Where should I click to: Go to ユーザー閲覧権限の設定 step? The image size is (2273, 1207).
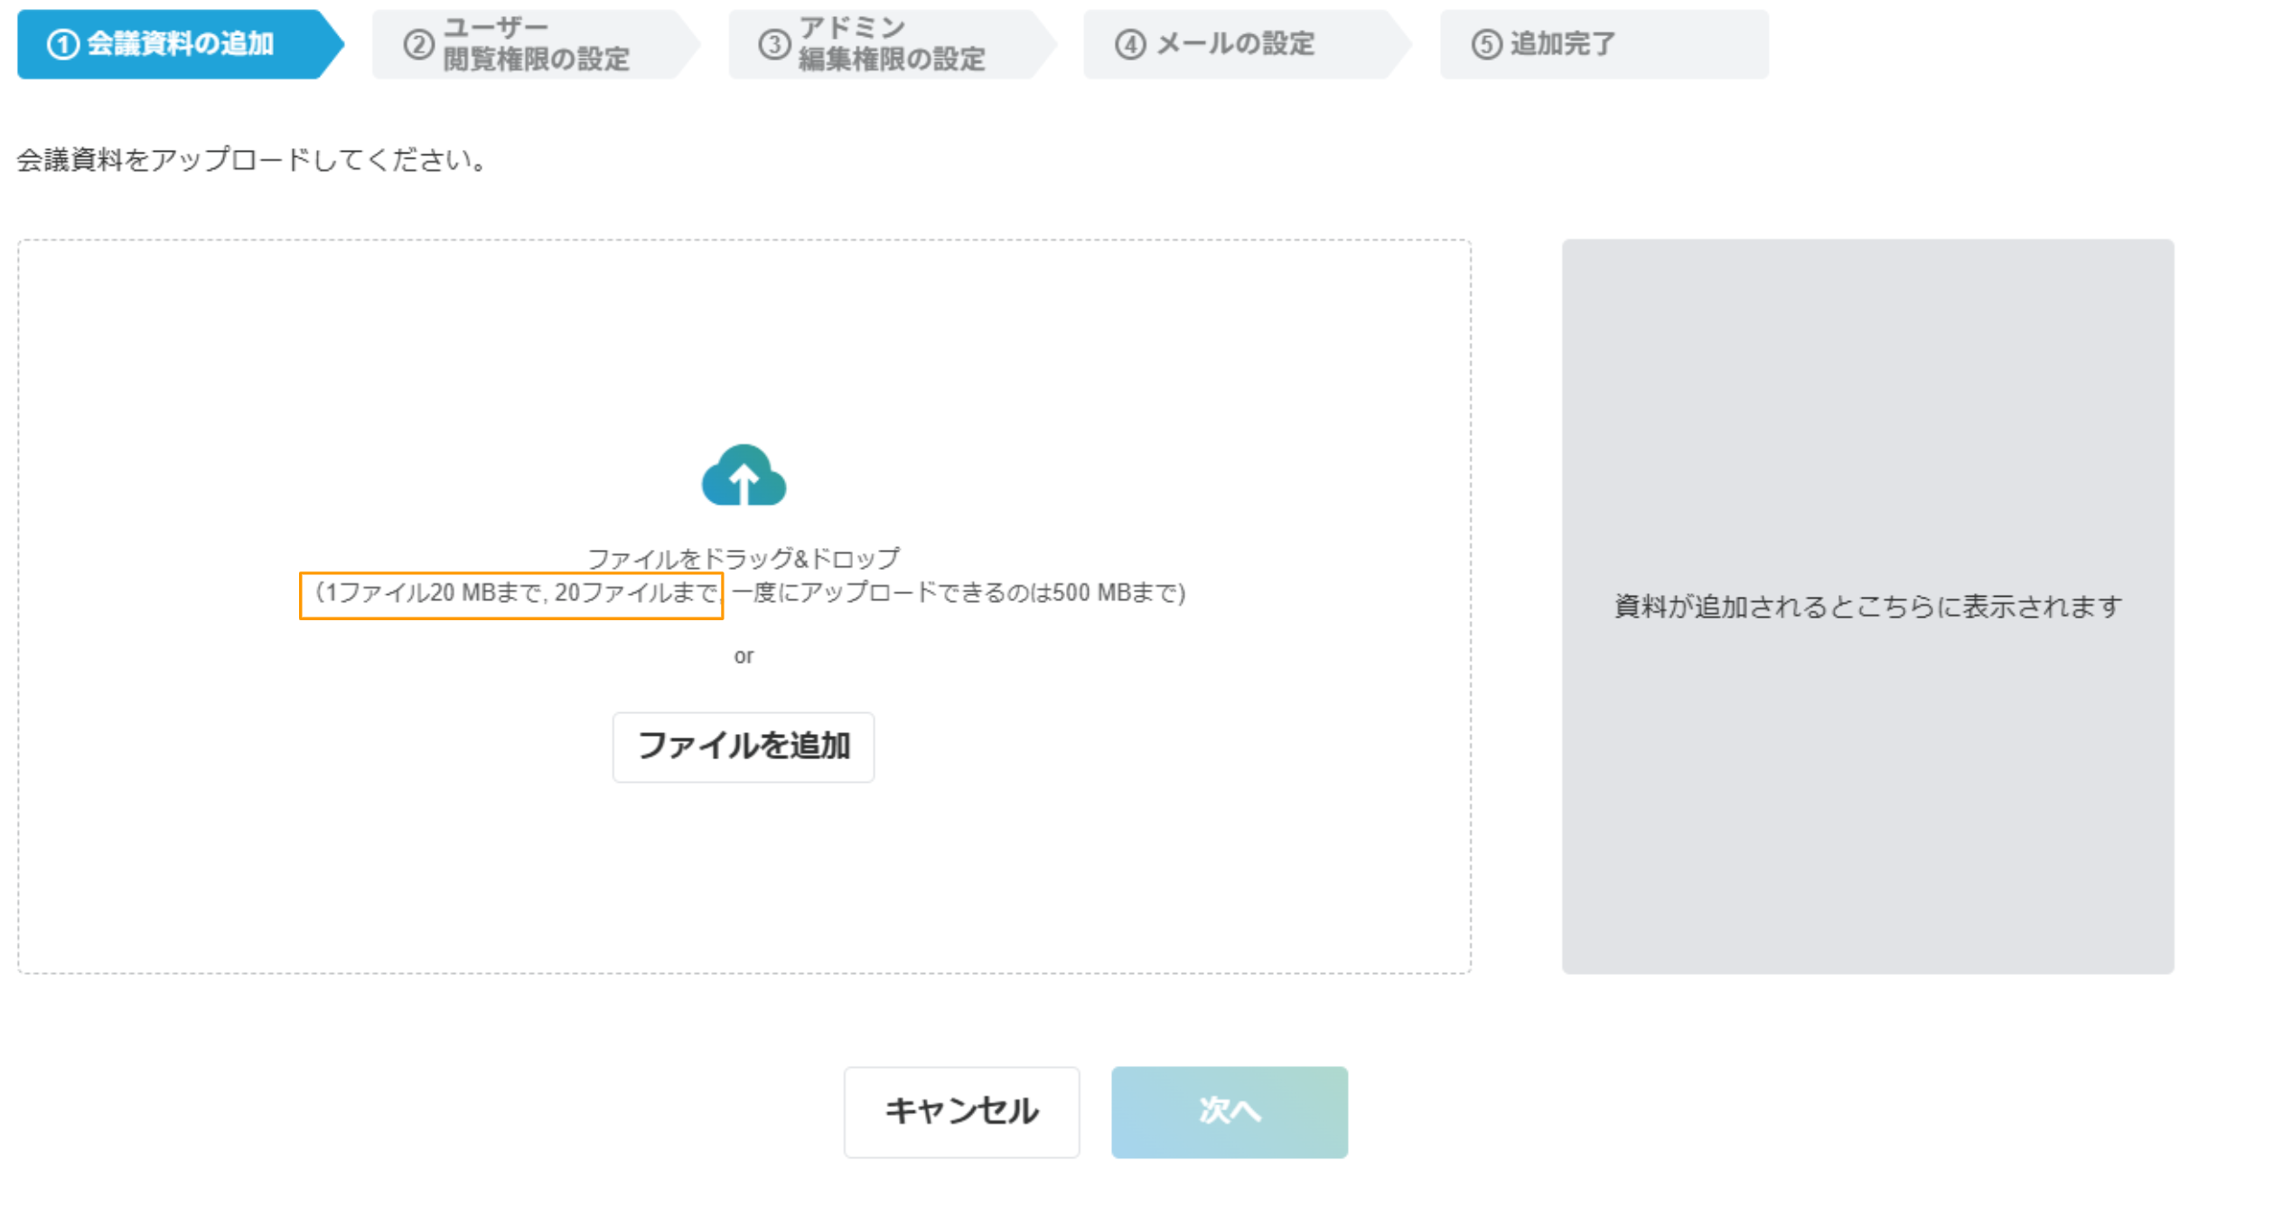point(536,44)
